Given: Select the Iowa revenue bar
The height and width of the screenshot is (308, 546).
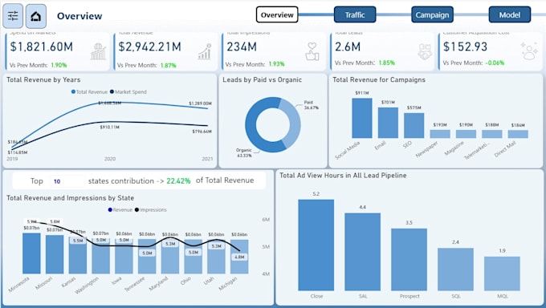Looking at the screenshot, I should [x=124, y=256].
